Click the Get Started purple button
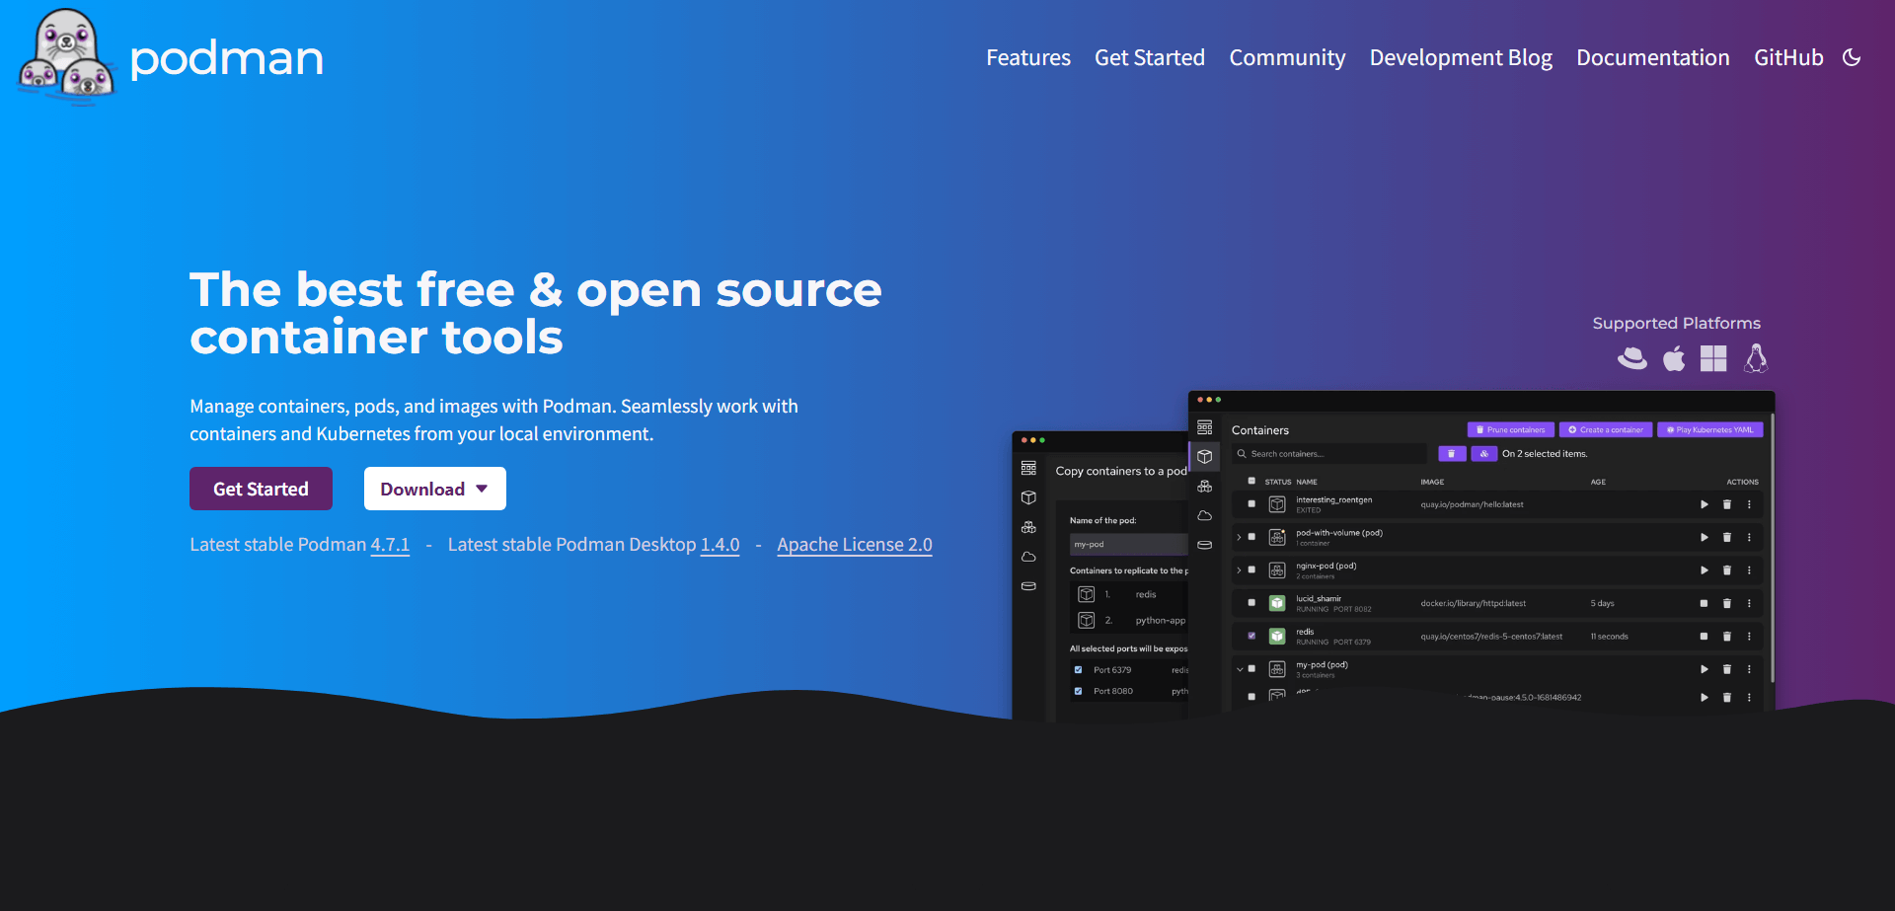 coord(261,489)
